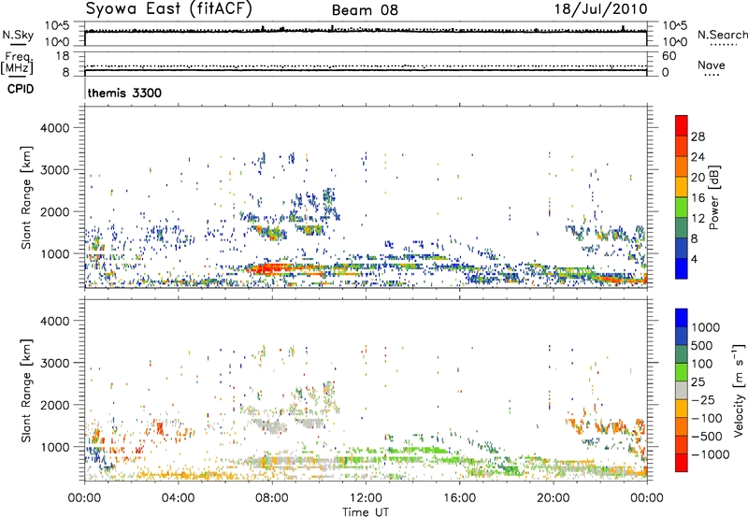Click the 'Beam 08' label
This screenshot has width=748, height=518.
pos(365,10)
